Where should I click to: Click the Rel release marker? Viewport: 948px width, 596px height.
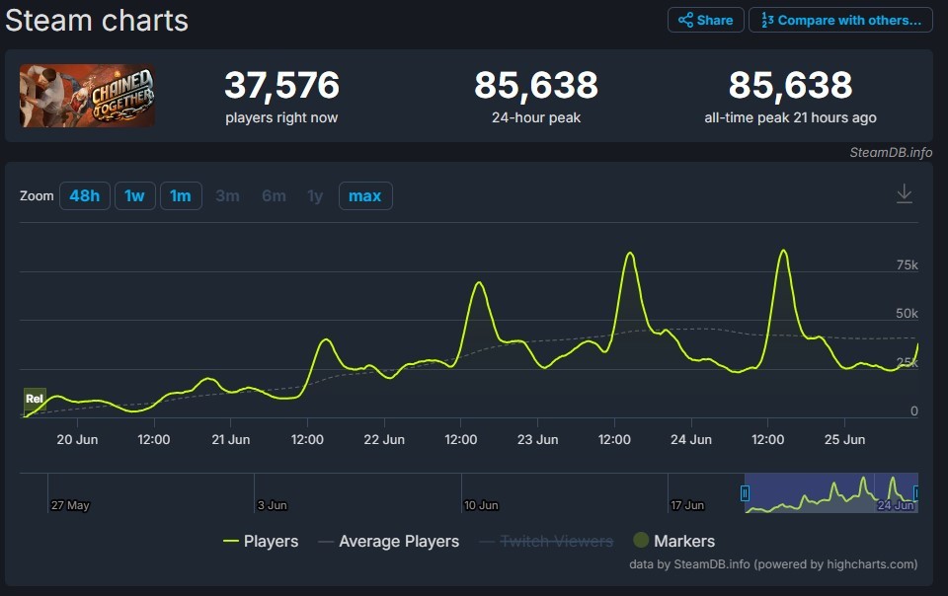coord(35,399)
